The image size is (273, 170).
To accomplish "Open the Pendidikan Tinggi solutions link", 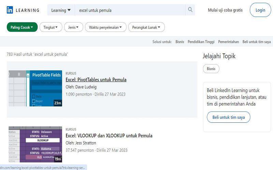I will (x=201, y=42).
